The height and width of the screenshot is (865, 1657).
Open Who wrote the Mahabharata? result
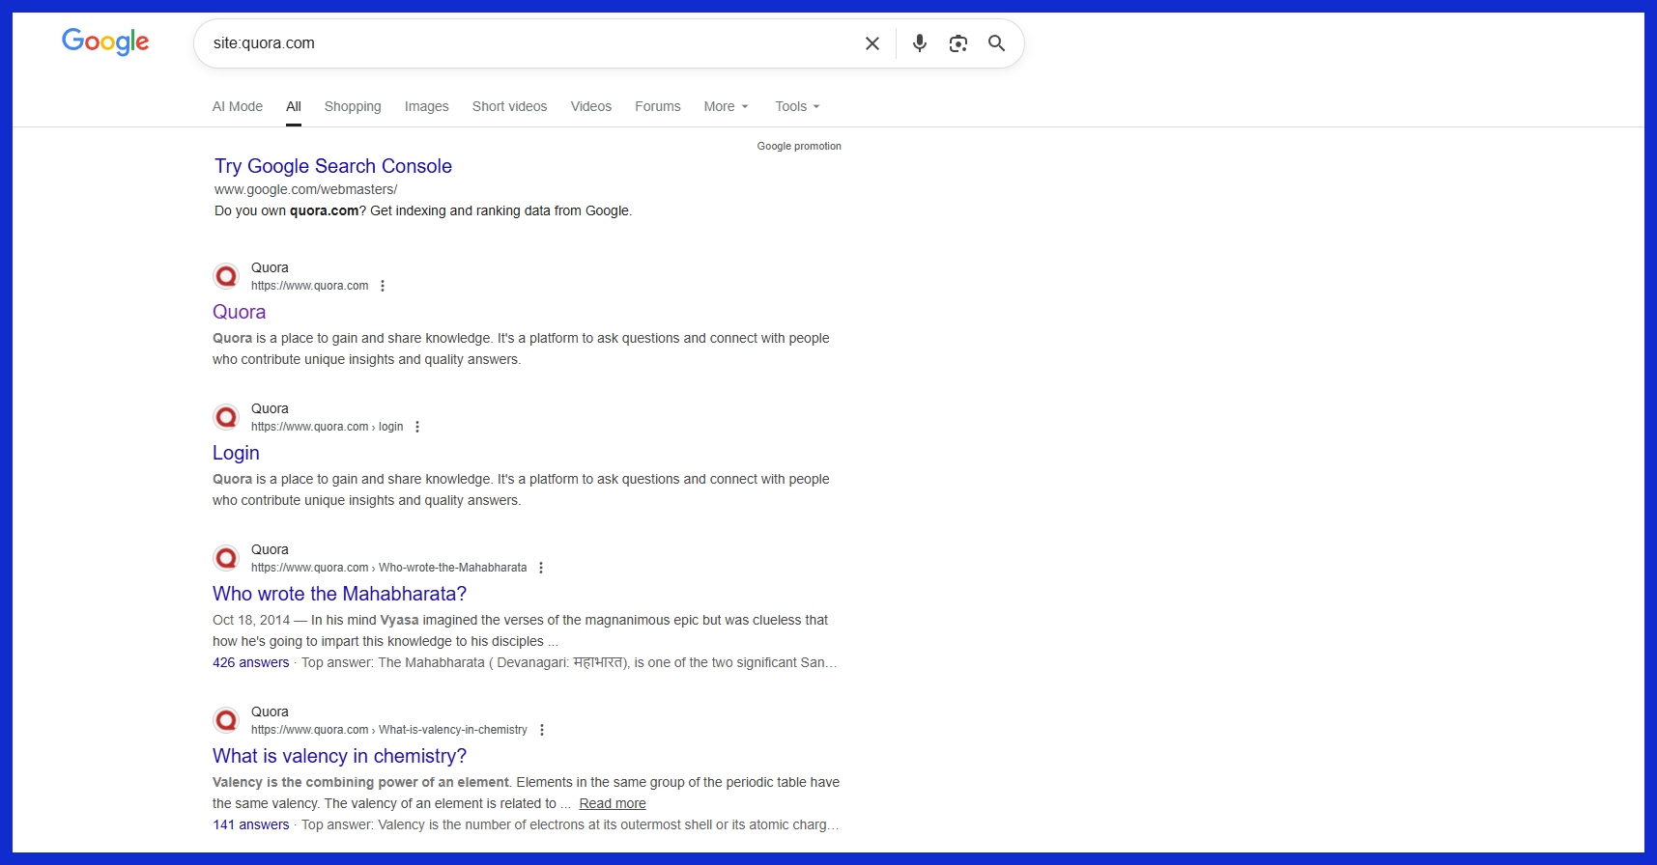click(x=339, y=594)
